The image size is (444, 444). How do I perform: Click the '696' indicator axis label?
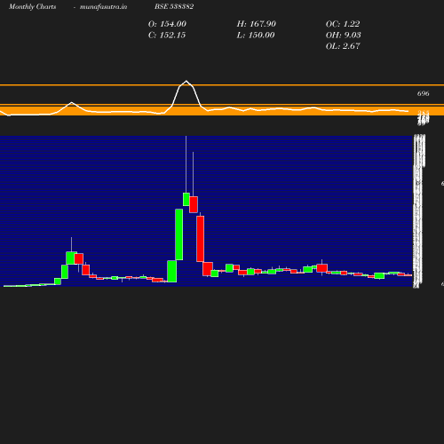[423, 93]
